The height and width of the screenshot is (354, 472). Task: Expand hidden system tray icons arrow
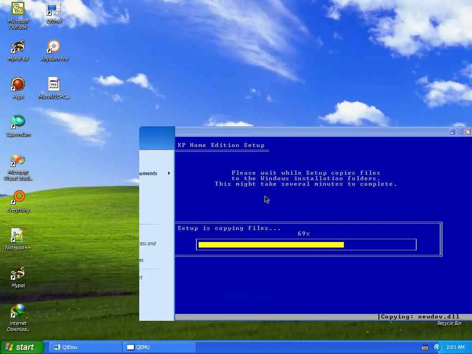437,348
